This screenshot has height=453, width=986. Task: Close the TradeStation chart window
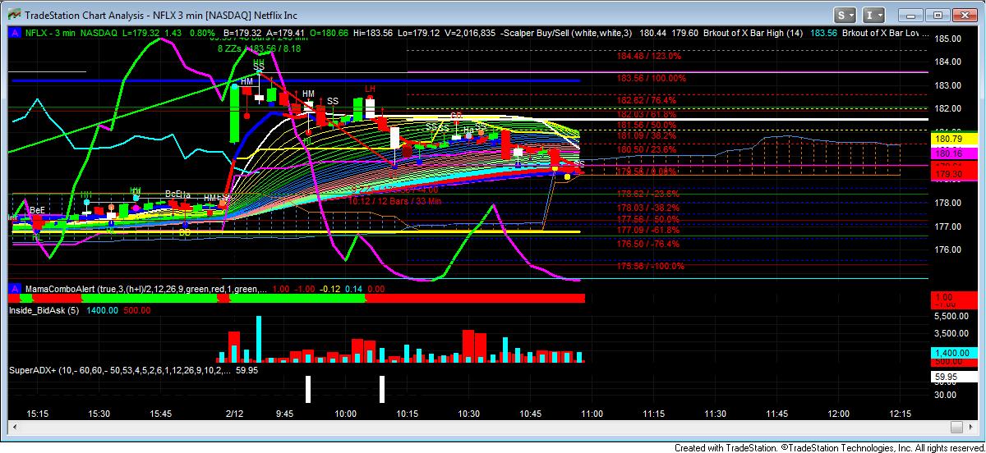click(965, 15)
